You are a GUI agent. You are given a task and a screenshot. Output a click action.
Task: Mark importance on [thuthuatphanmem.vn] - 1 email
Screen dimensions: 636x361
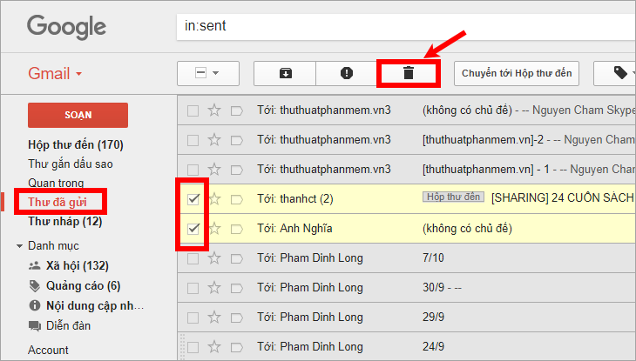236,170
